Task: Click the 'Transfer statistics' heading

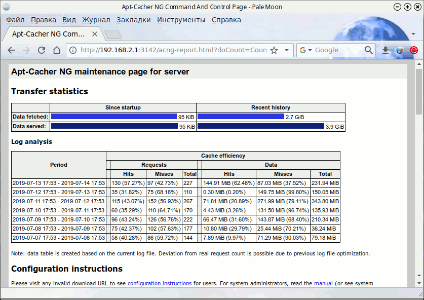Action: click(x=50, y=91)
